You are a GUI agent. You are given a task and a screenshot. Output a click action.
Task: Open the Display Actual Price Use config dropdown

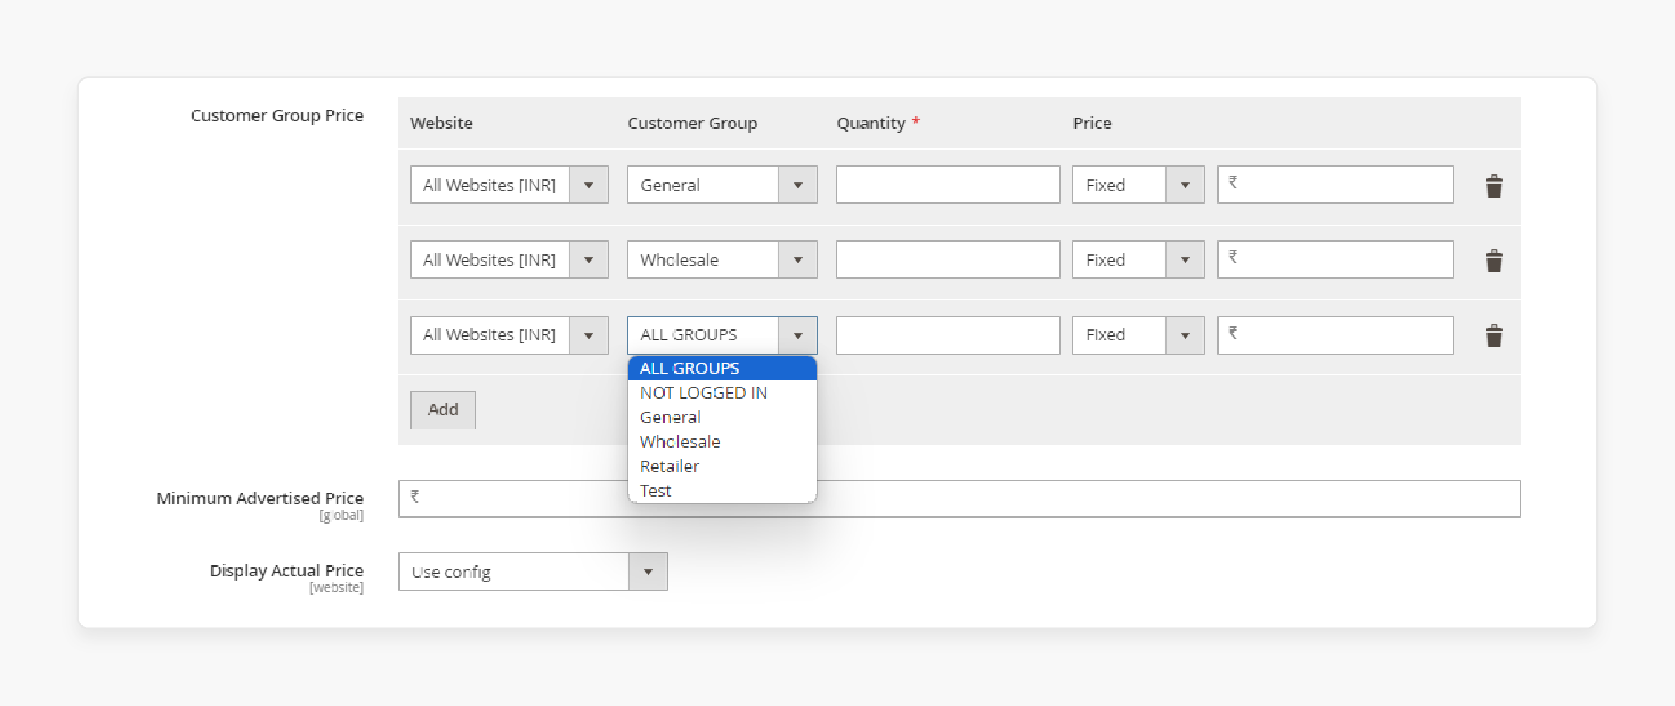click(533, 572)
